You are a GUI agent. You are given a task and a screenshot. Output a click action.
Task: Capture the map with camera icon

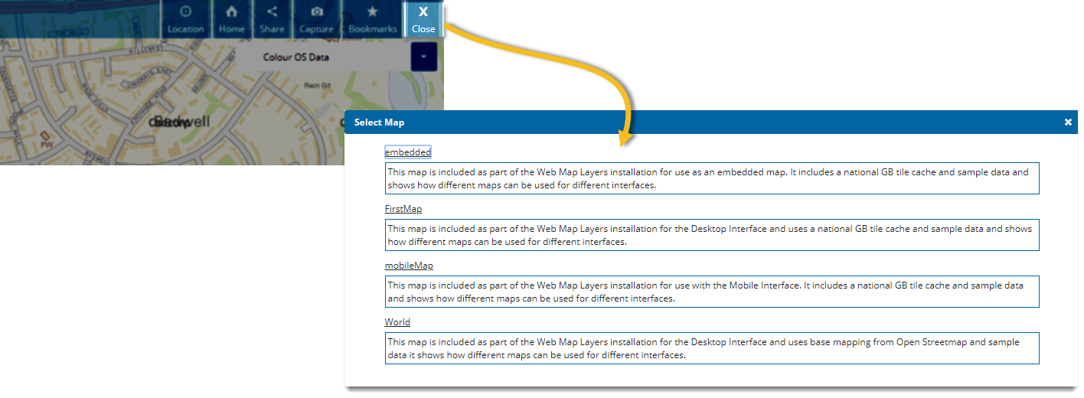click(x=316, y=19)
